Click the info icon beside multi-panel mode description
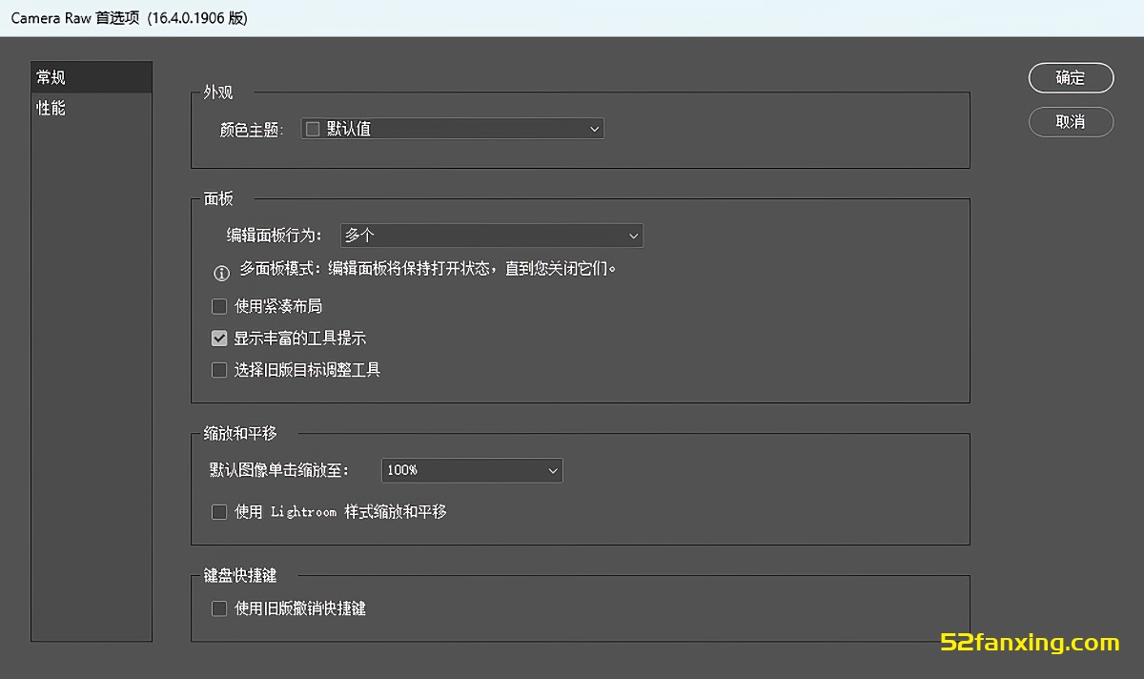 point(221,274)
